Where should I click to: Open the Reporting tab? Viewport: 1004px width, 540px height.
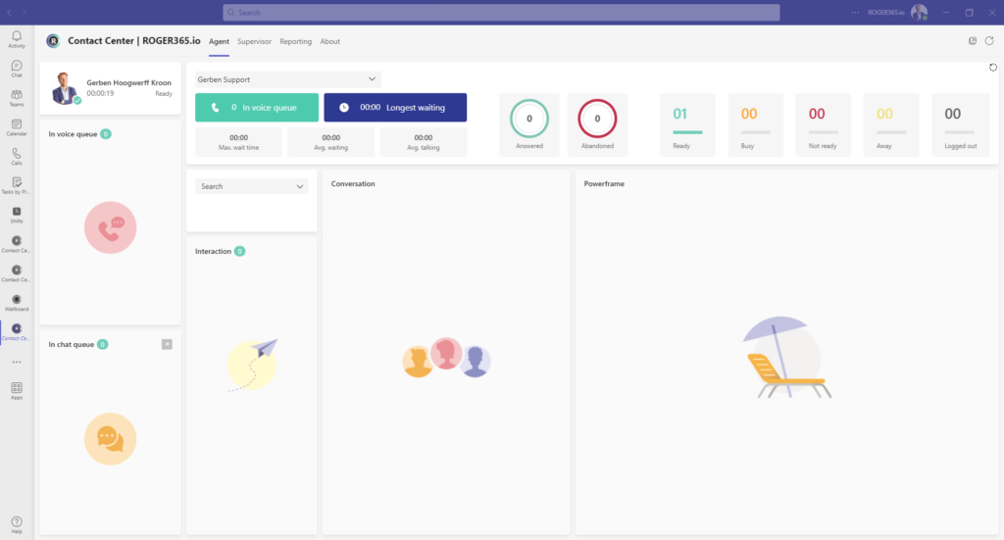(295, 41)
